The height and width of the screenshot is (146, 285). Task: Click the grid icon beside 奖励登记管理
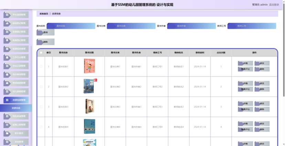[7, 32]
